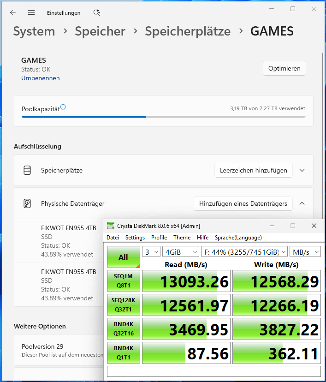The height and width of the screenshot is (382, 326).
Task: Maximize the Einstellungen window
Action: pyautogui.click(x=293, y=9)
